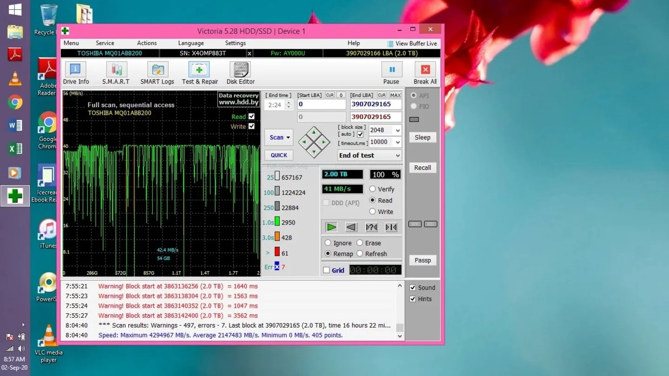Click the Windows Start button
The height and width of the screenshot is (376, 669).
pos(15,10)
